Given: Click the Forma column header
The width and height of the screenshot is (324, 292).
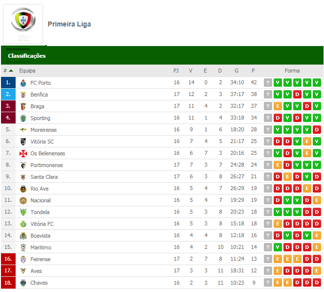Looking at the screenshot, I should (x=292, y=71).
